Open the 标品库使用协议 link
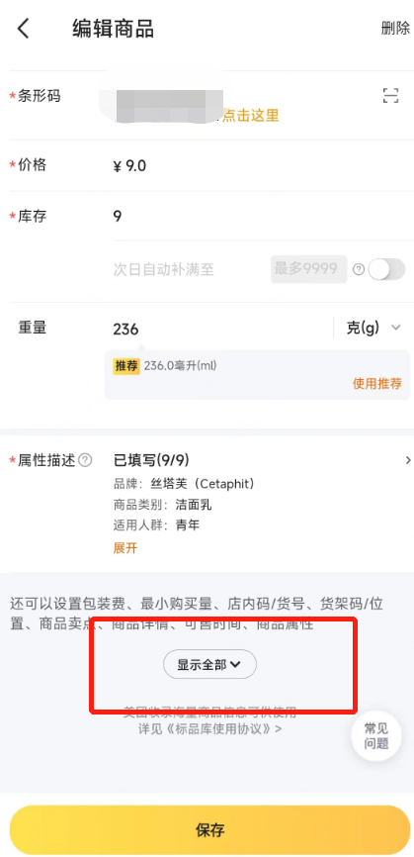The height and width of the screenshot is (857, 414). point(210,729)
